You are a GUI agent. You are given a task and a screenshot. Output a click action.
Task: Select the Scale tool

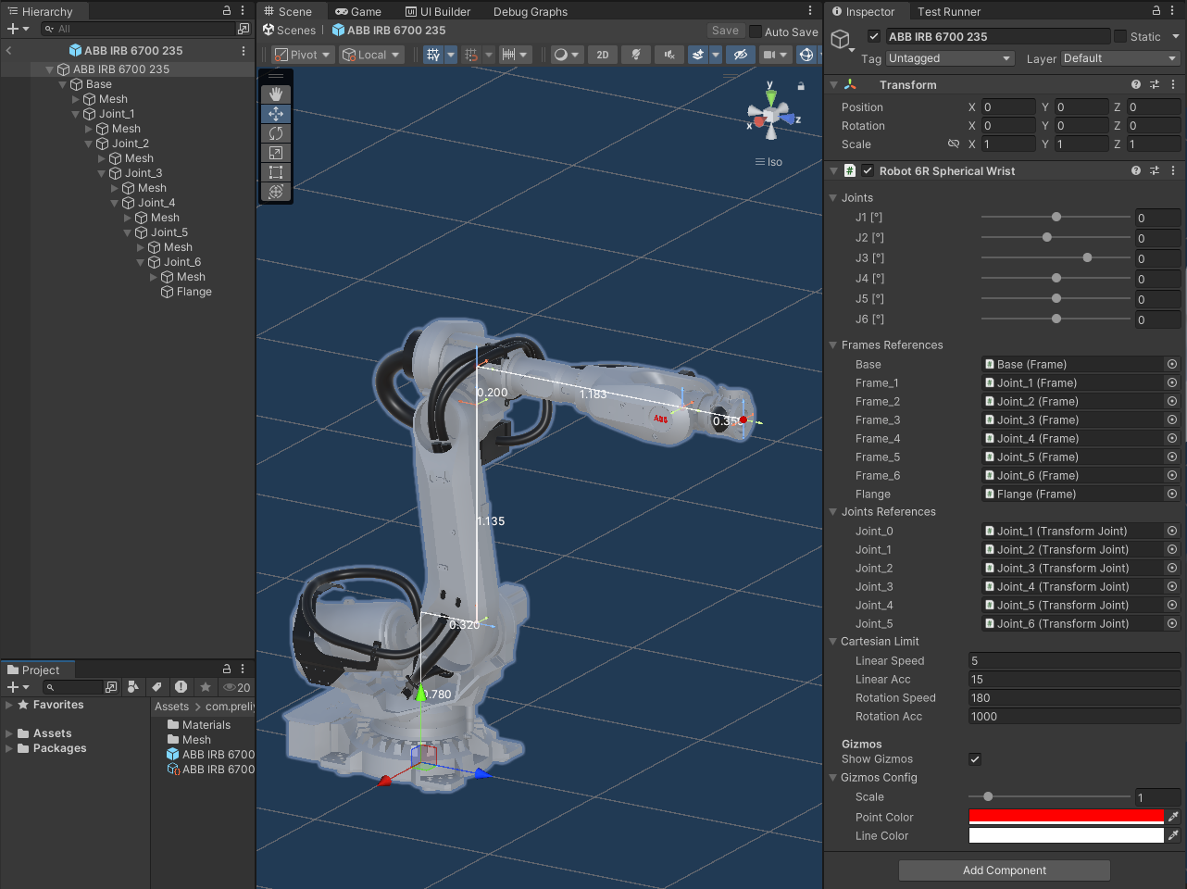276,153
